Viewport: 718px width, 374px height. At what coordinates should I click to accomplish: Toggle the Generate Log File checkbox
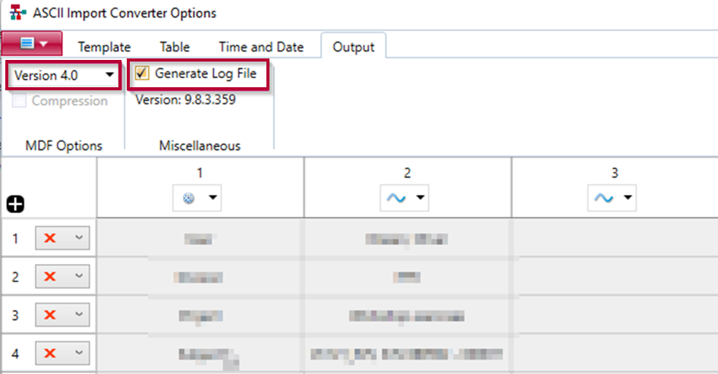click(142, 74)
